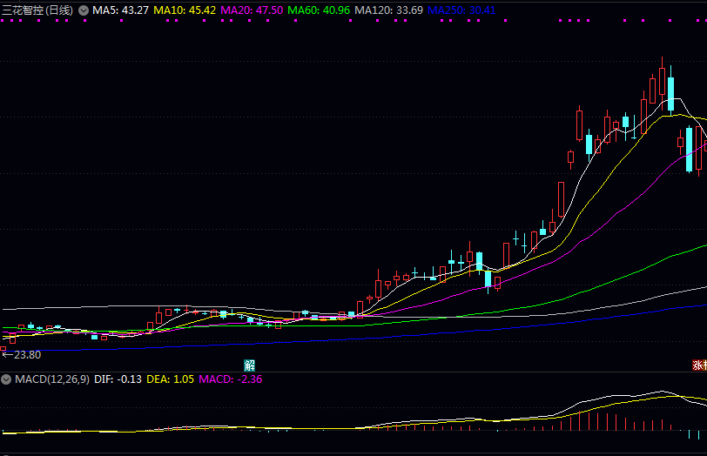Select the MA5: 43.27 label
The image size is (707, 456).
point(120,10)
